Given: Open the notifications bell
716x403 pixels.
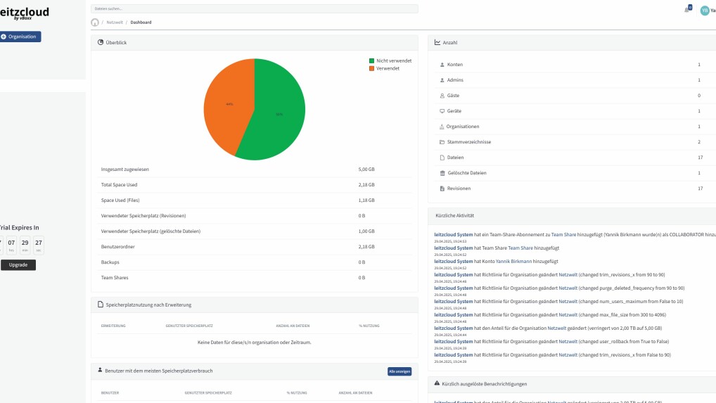Looking at the screenshot, I should tap(686, 10).
